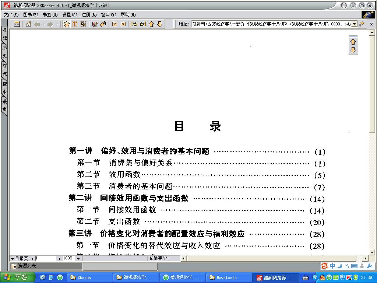Click next page arrow in status bar
This screenshot has width=377, height=283.
[60, 259]
